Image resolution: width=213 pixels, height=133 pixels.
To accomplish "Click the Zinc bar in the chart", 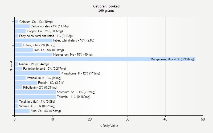I will click(22, 111).
